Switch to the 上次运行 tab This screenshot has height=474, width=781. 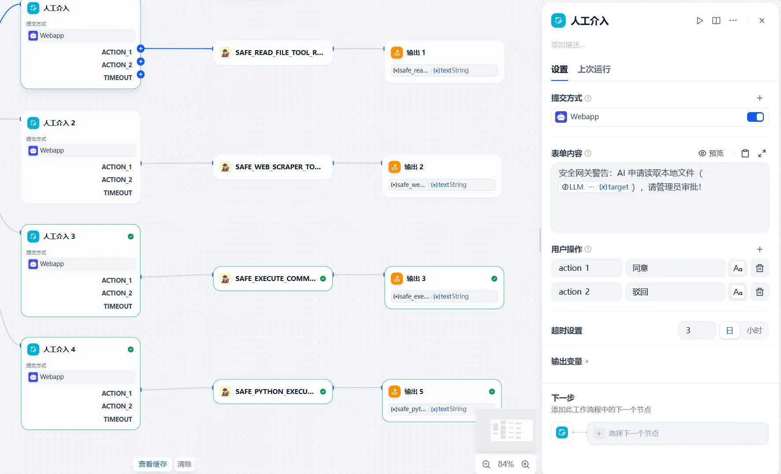click(594, 69)
